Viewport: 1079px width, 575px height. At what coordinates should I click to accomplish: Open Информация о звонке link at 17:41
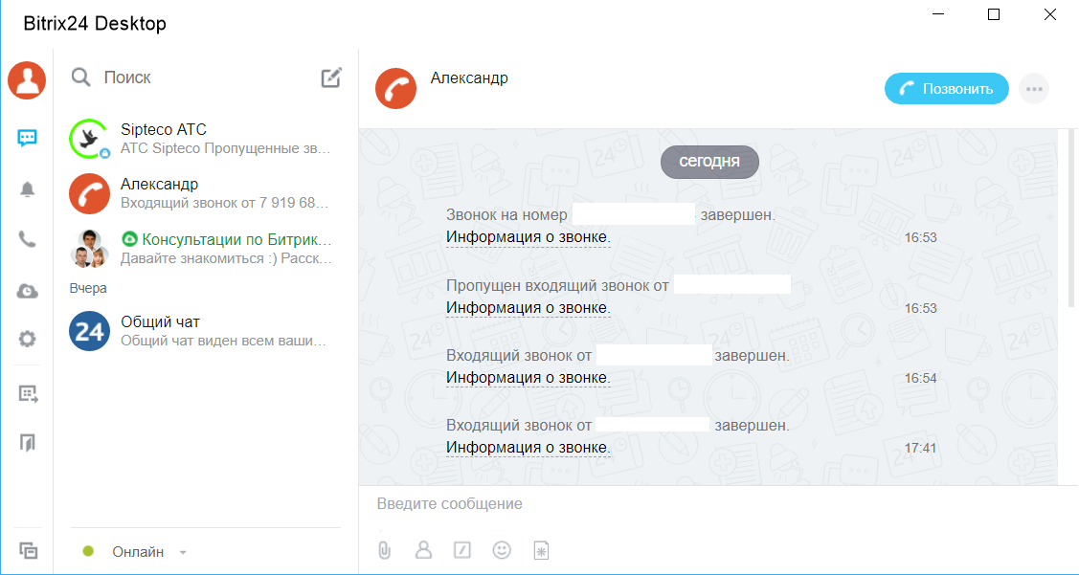coord(528,448)
